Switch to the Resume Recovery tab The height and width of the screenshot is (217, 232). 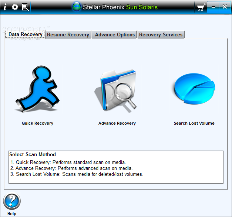[x=68, y=35]
